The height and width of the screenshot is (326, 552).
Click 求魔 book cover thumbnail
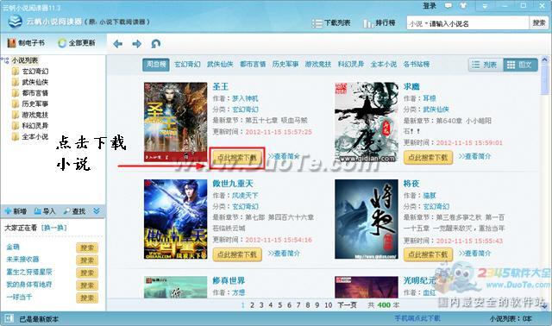(366, 122)
